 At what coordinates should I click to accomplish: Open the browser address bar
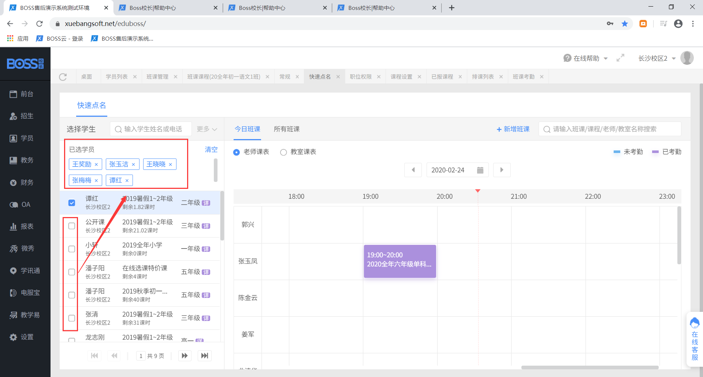pyautogui.click(x=330, y=23)
